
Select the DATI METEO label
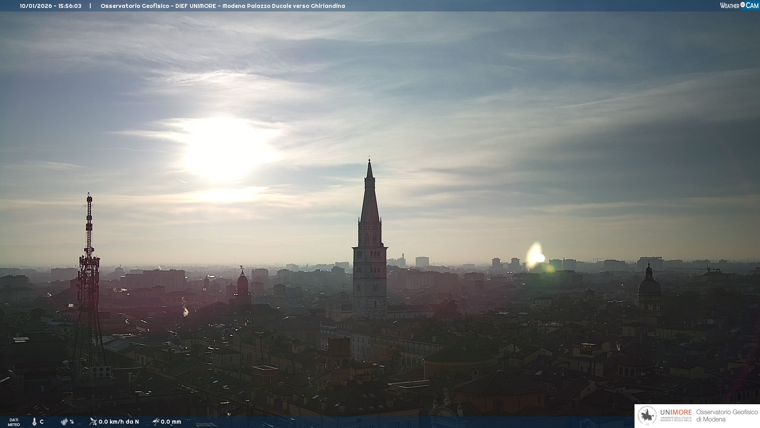(x=14, y=422)
